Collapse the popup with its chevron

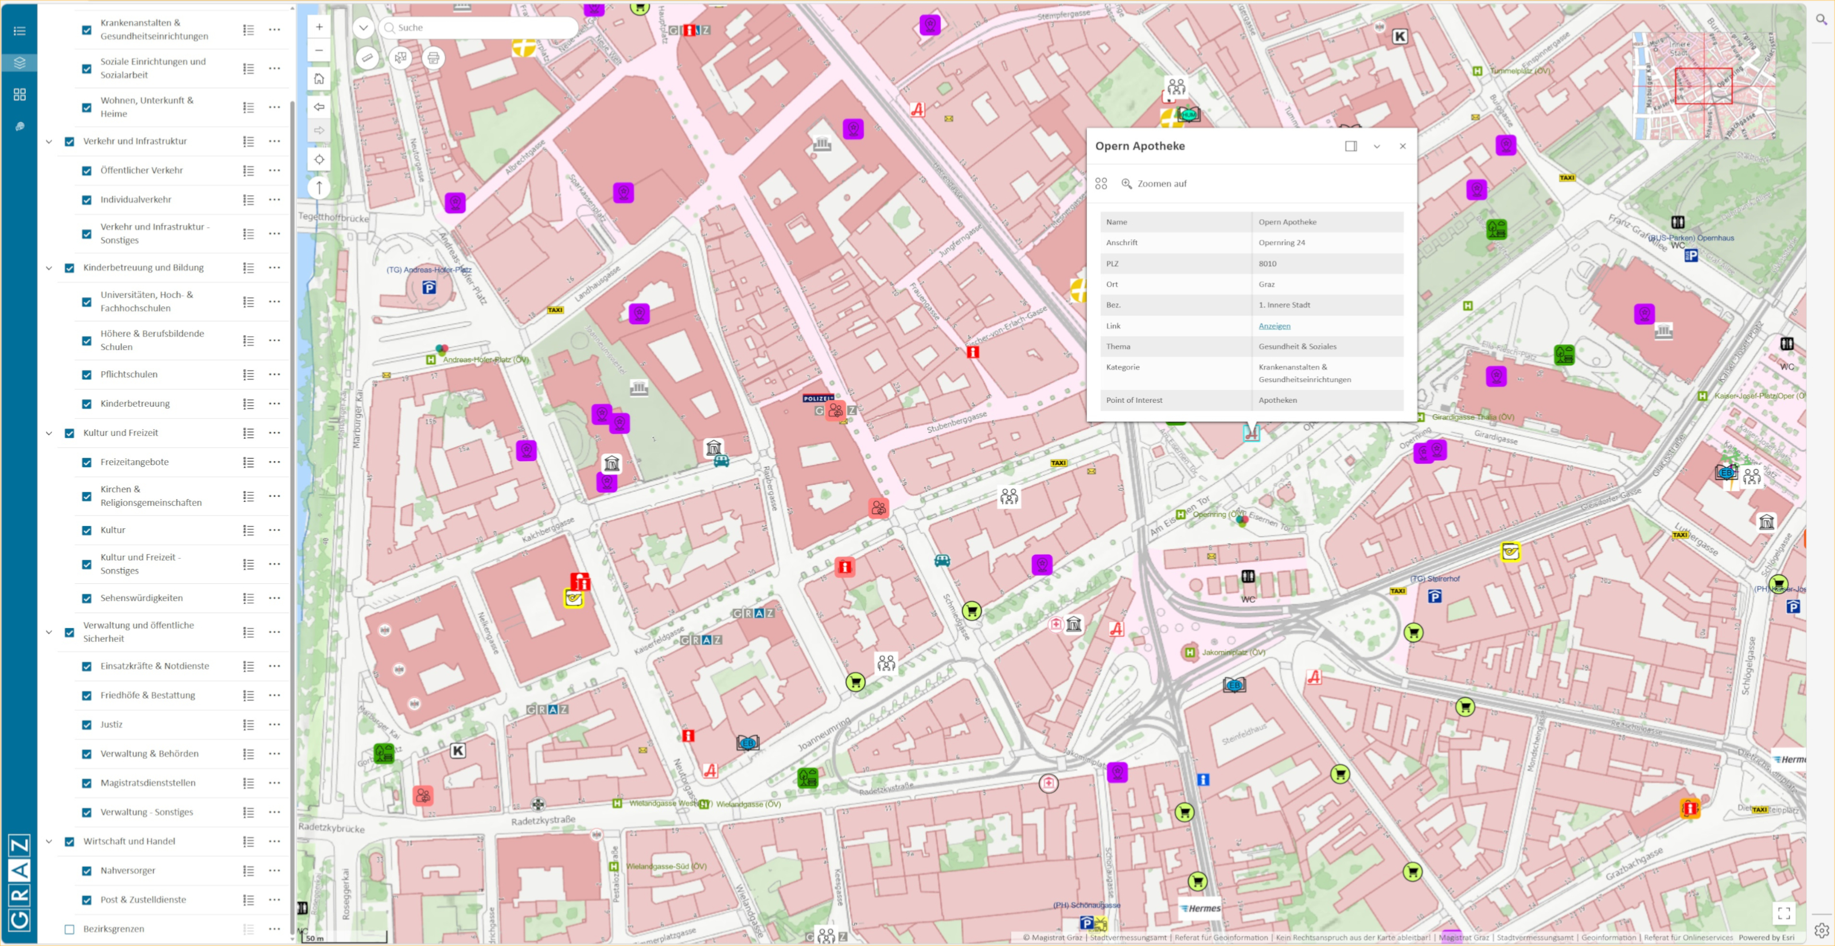[1377, 146]
